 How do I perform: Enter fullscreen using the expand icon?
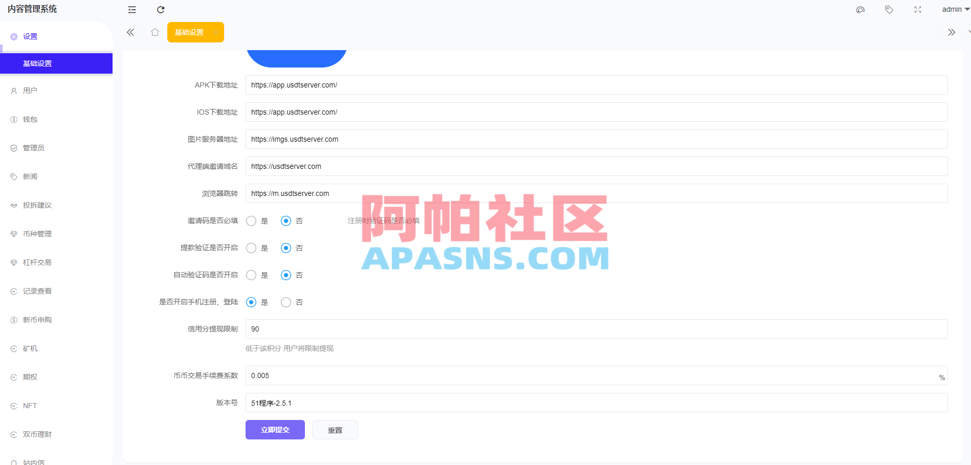[917, 9]
